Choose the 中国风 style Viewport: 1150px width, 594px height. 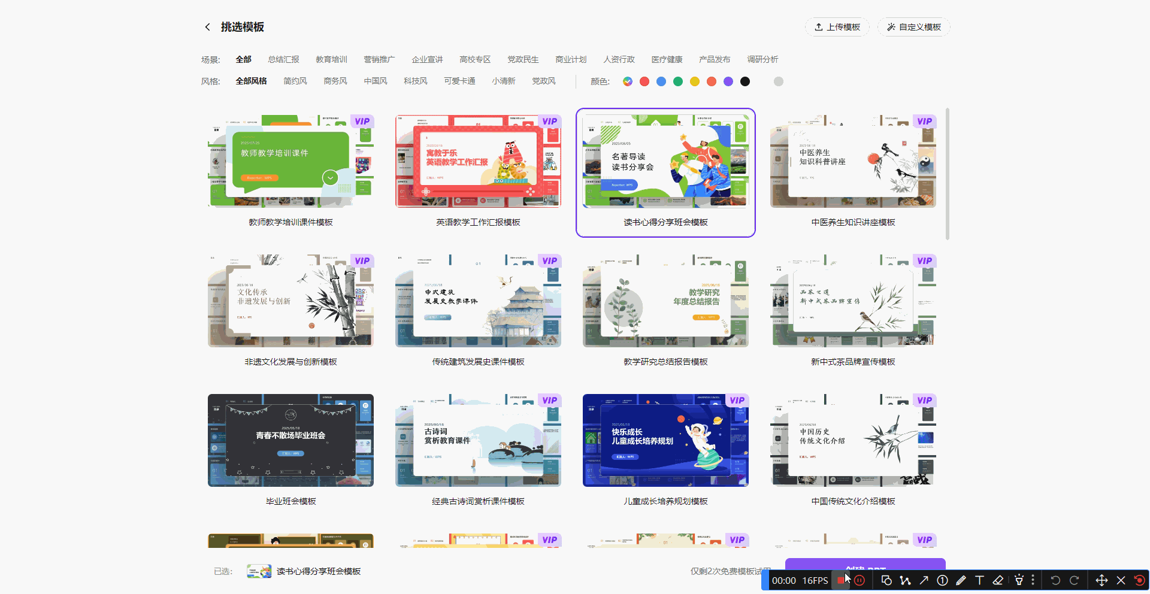click(x=376, y=81)
